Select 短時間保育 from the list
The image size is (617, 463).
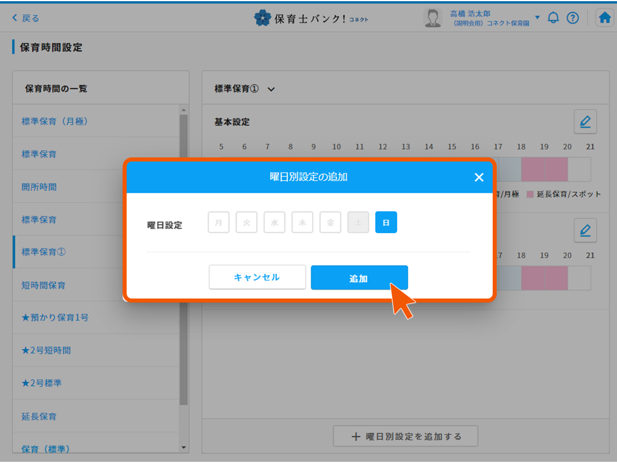[43, 285]
